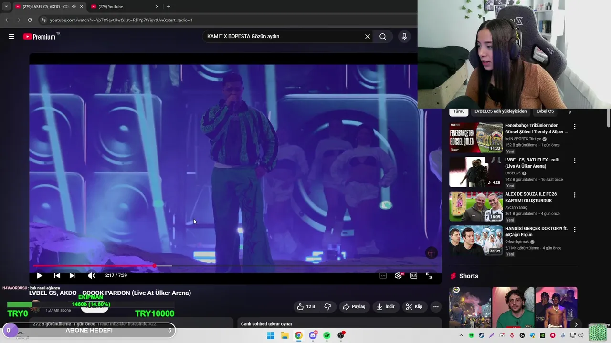Open OBS Studio from the taskbar

pyautogui.click(x=341, y=336)
